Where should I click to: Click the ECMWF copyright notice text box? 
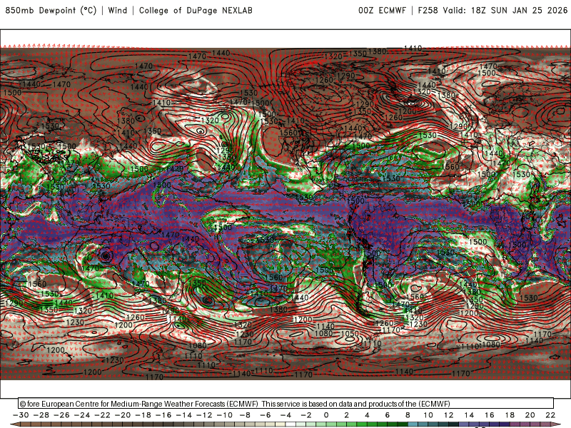click(x=286, y=403)
